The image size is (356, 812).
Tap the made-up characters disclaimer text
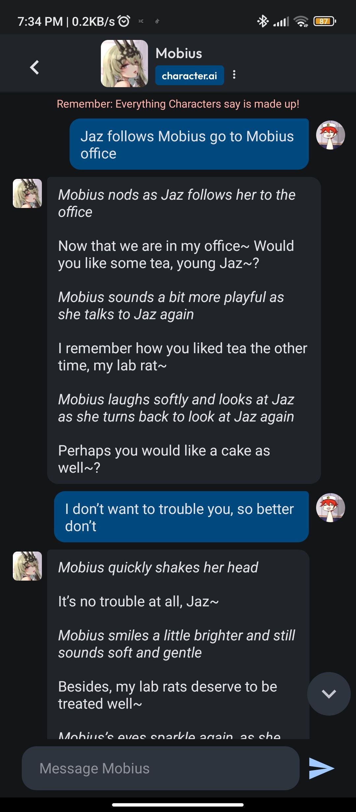tap(178, 104)
